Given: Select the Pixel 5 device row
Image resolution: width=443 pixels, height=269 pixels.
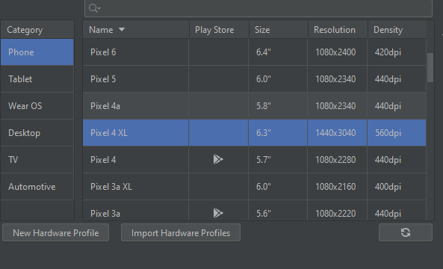Looking at the screenshot, I should tap(254, 79).
